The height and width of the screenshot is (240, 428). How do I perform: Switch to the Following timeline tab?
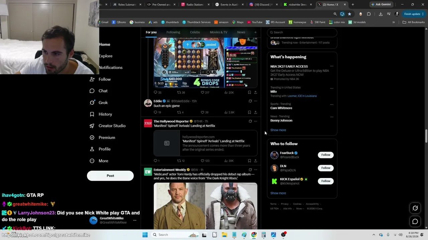(x=173, y=32)
